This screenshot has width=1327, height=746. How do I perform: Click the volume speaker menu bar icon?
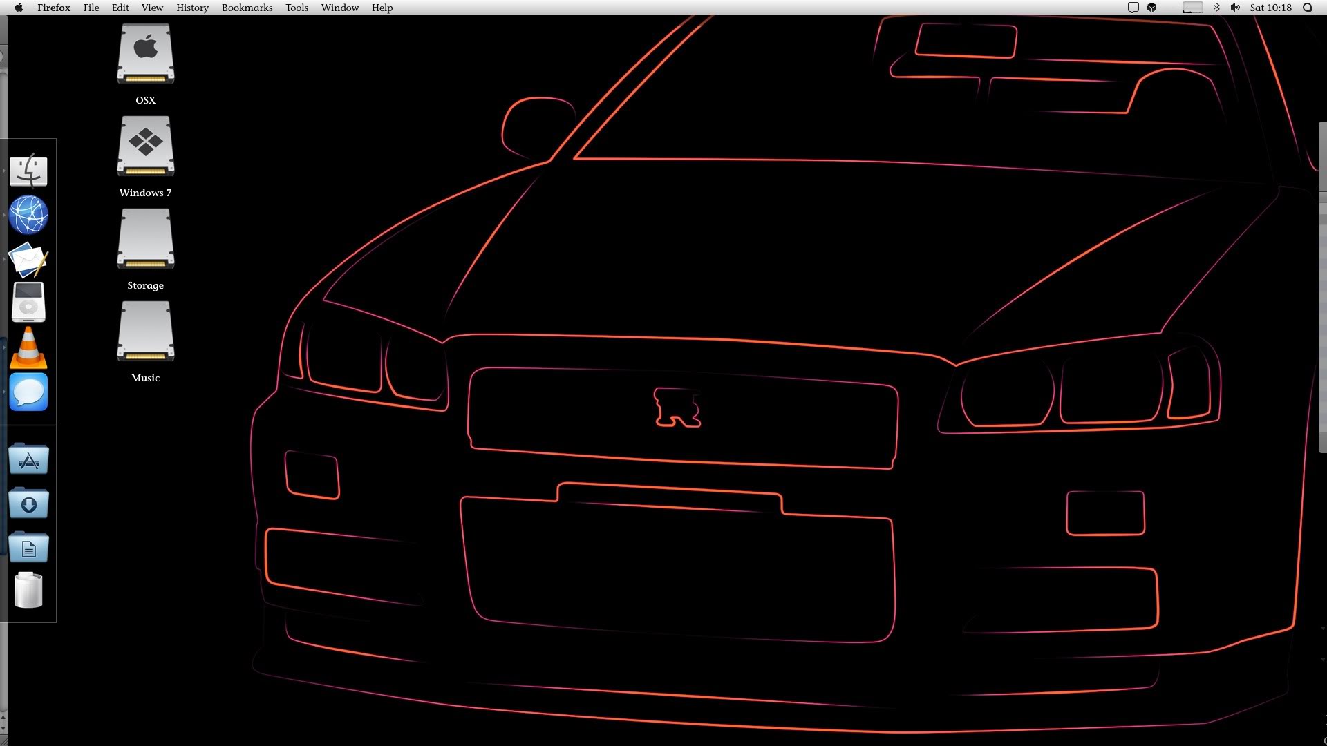(x=1235, y=8)
